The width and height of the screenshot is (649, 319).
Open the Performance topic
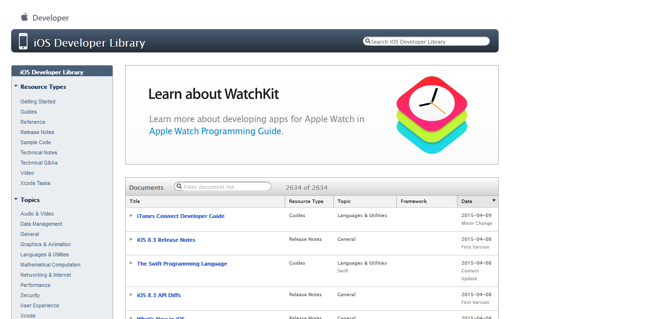[35, 285]
